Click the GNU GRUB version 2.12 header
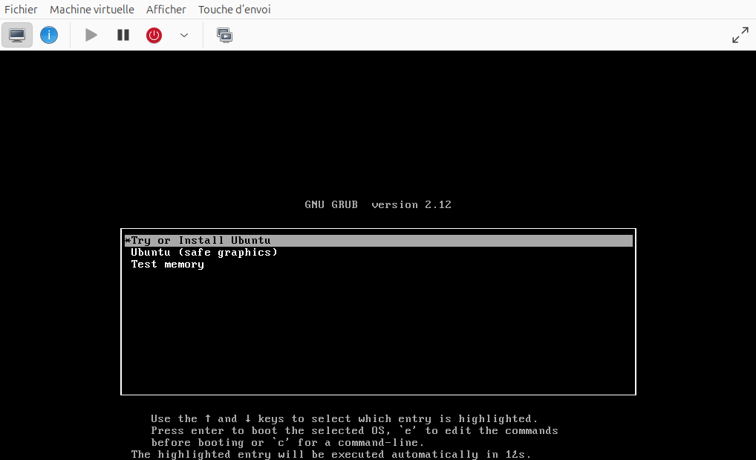Screen dimensions: 756x460 378,205
